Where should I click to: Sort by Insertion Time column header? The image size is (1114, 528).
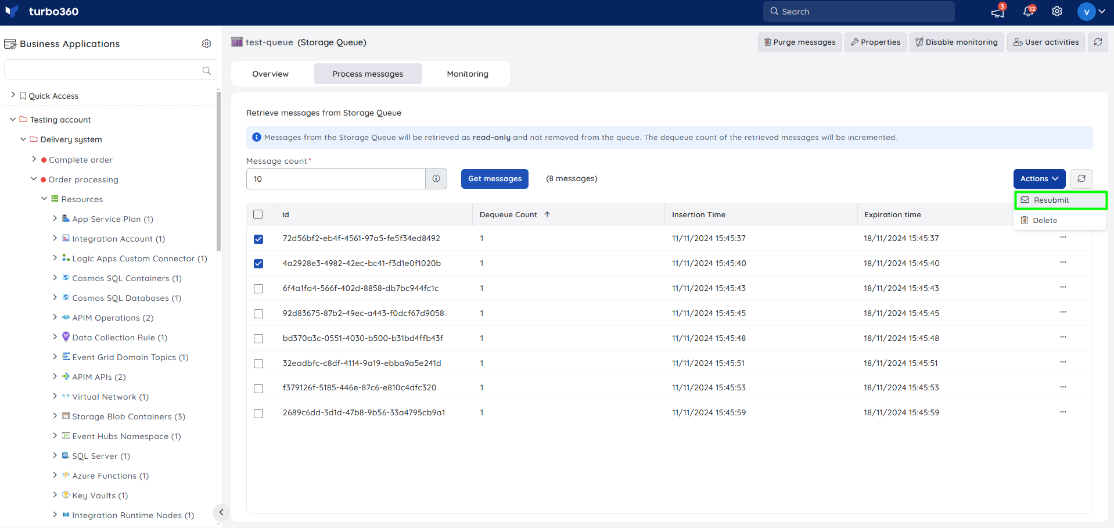(699, 214)
